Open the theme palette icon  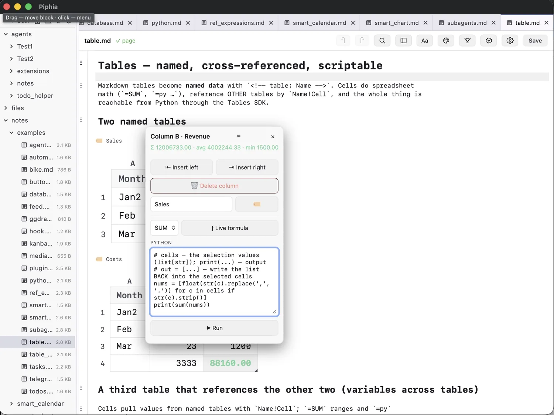(446, 41)
